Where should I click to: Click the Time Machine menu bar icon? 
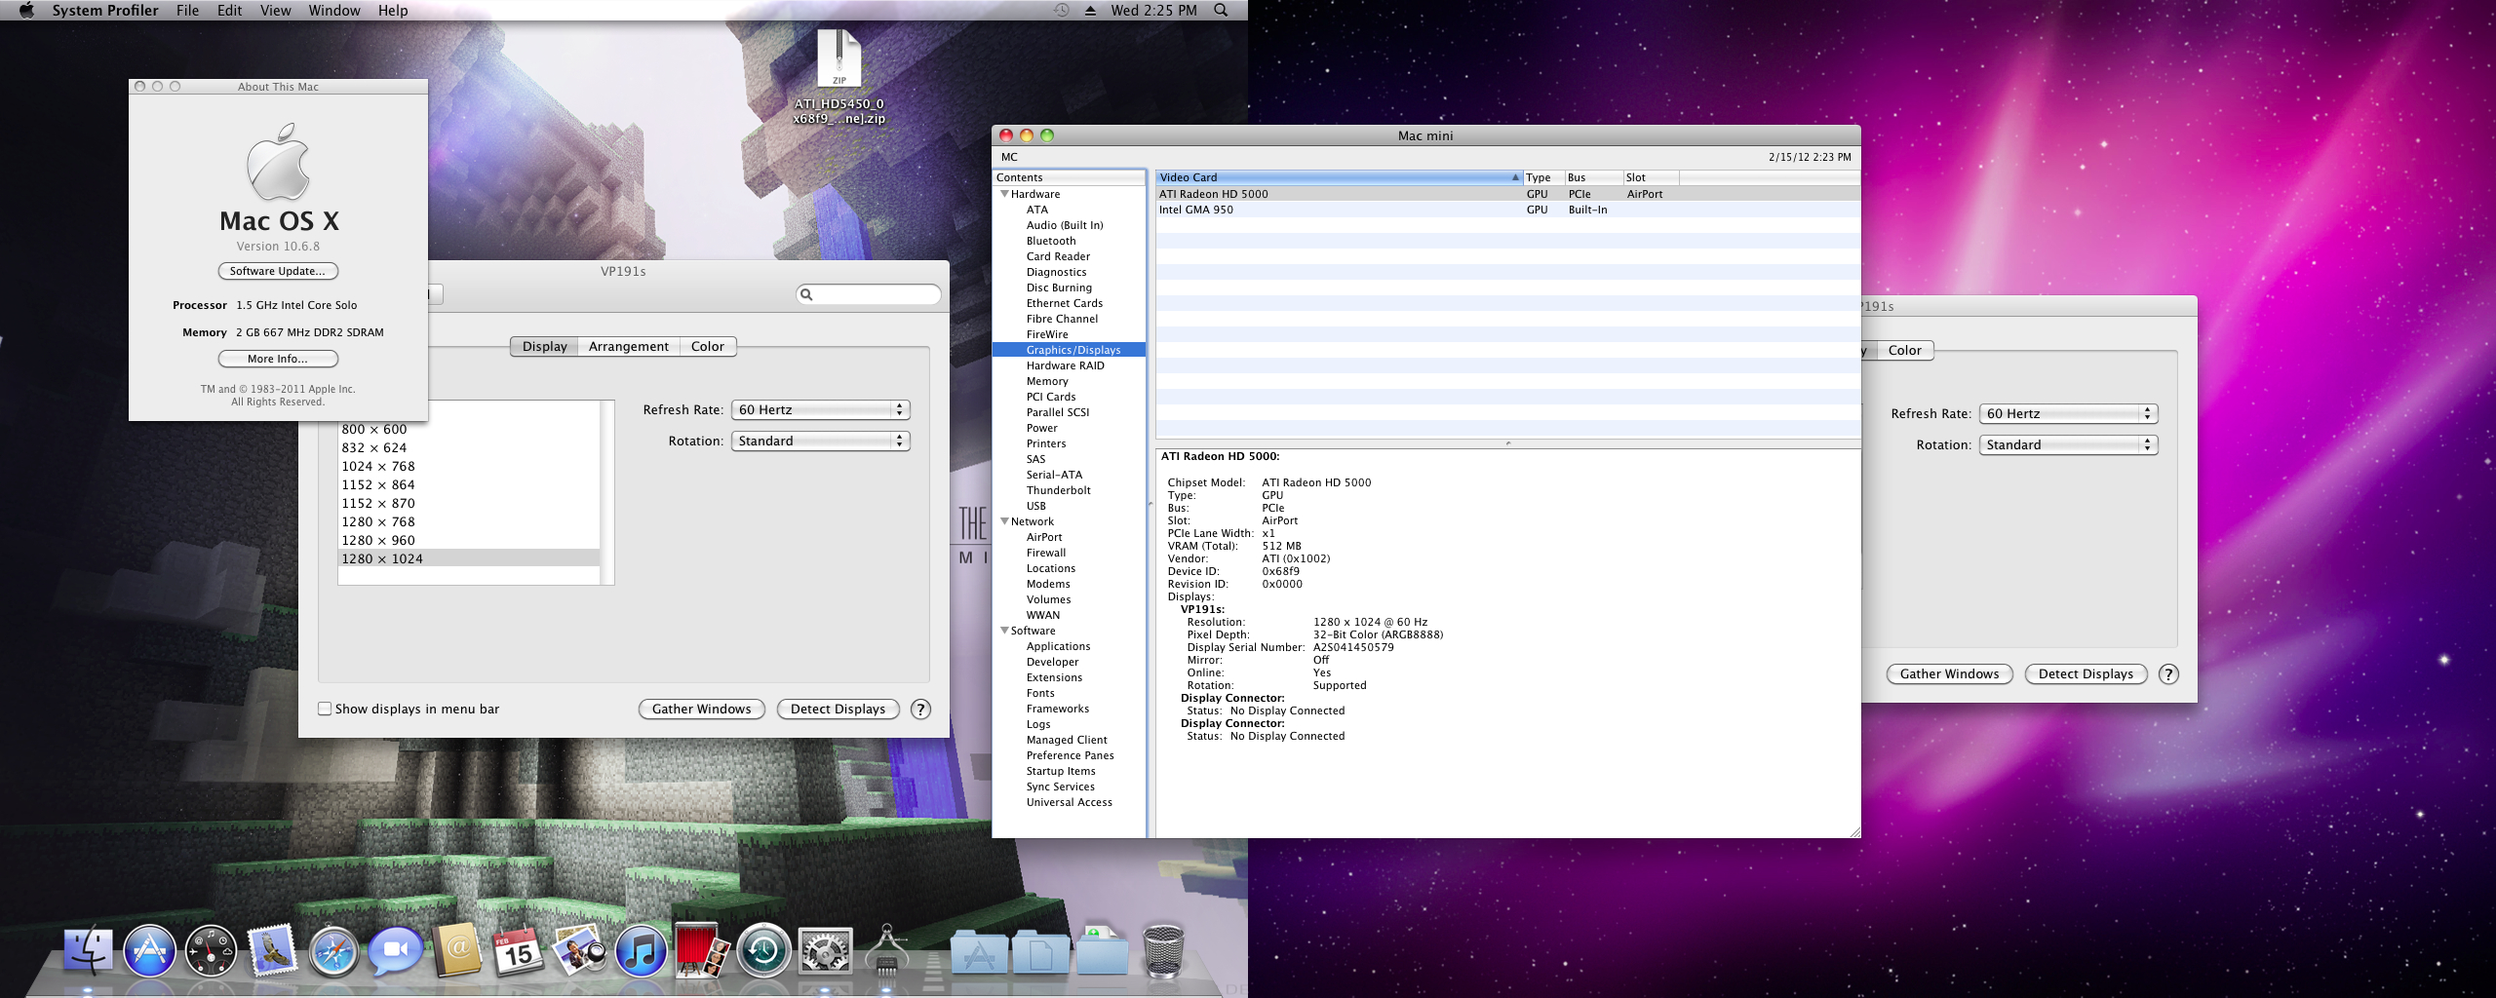point(1062,10)
